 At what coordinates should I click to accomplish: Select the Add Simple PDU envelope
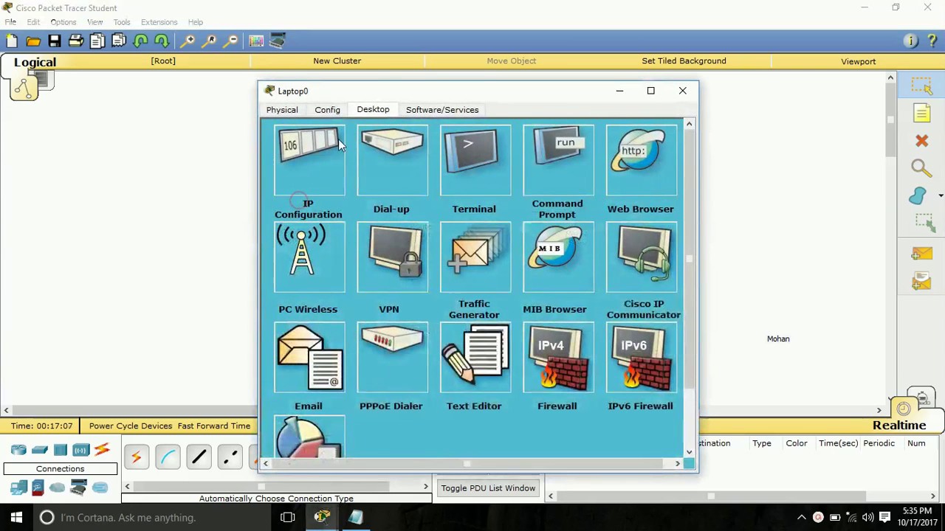pos(921,254)
